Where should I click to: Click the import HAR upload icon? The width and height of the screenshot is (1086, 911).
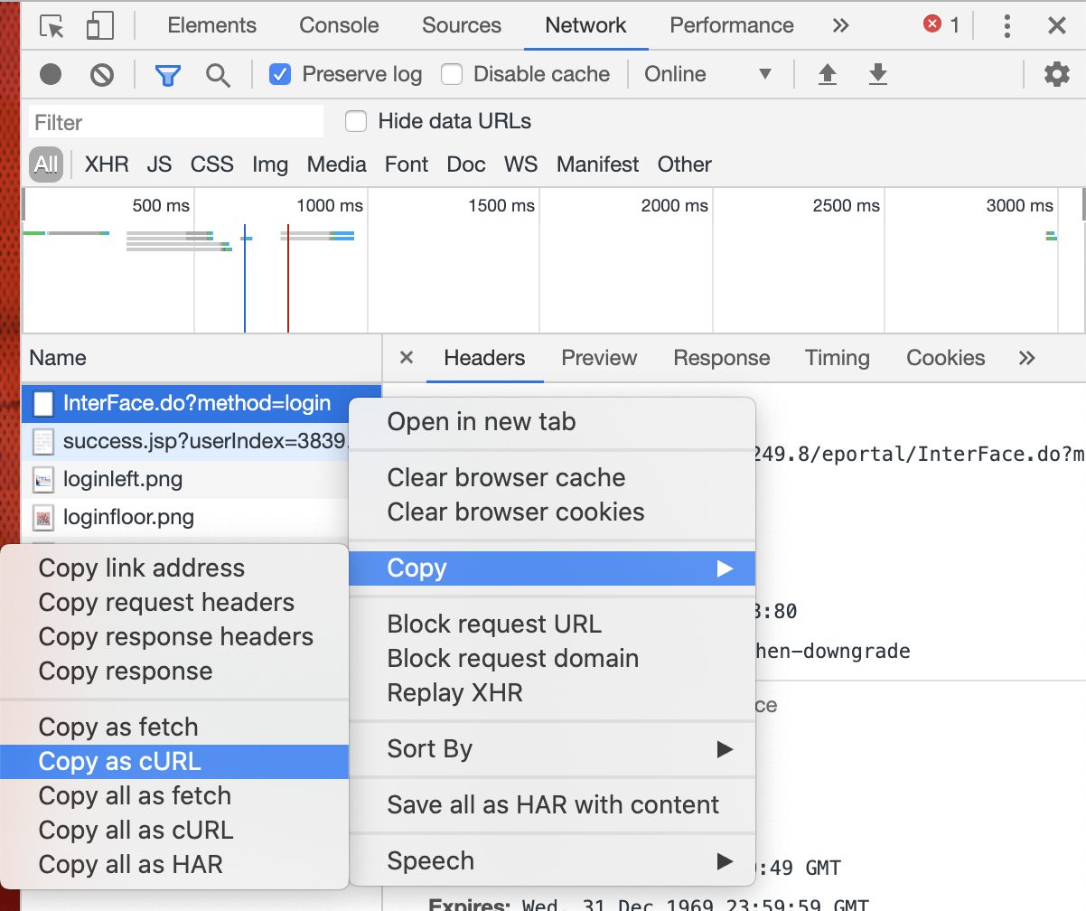pos(827,74)
